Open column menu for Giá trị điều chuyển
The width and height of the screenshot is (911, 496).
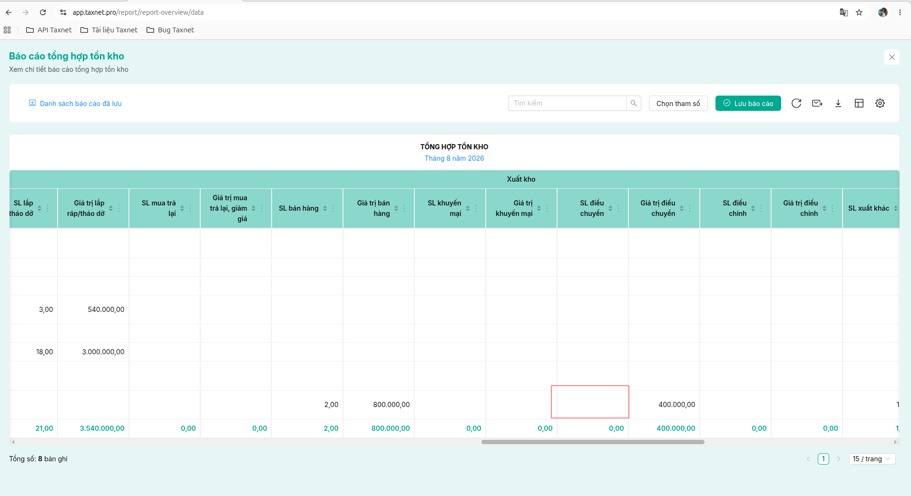(690, 208)
